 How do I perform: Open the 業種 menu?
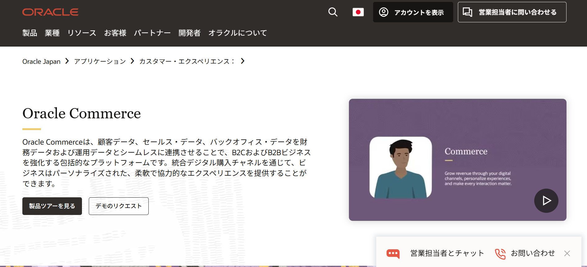click(52, 33)
